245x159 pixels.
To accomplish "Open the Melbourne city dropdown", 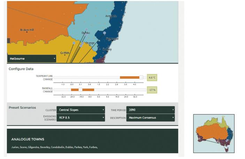I will pyautogui.click(x=31, y=59).
